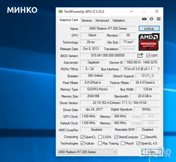Toggle the Vulkan checkbox
The image size is (176, 162).
(x=82, y=143)
